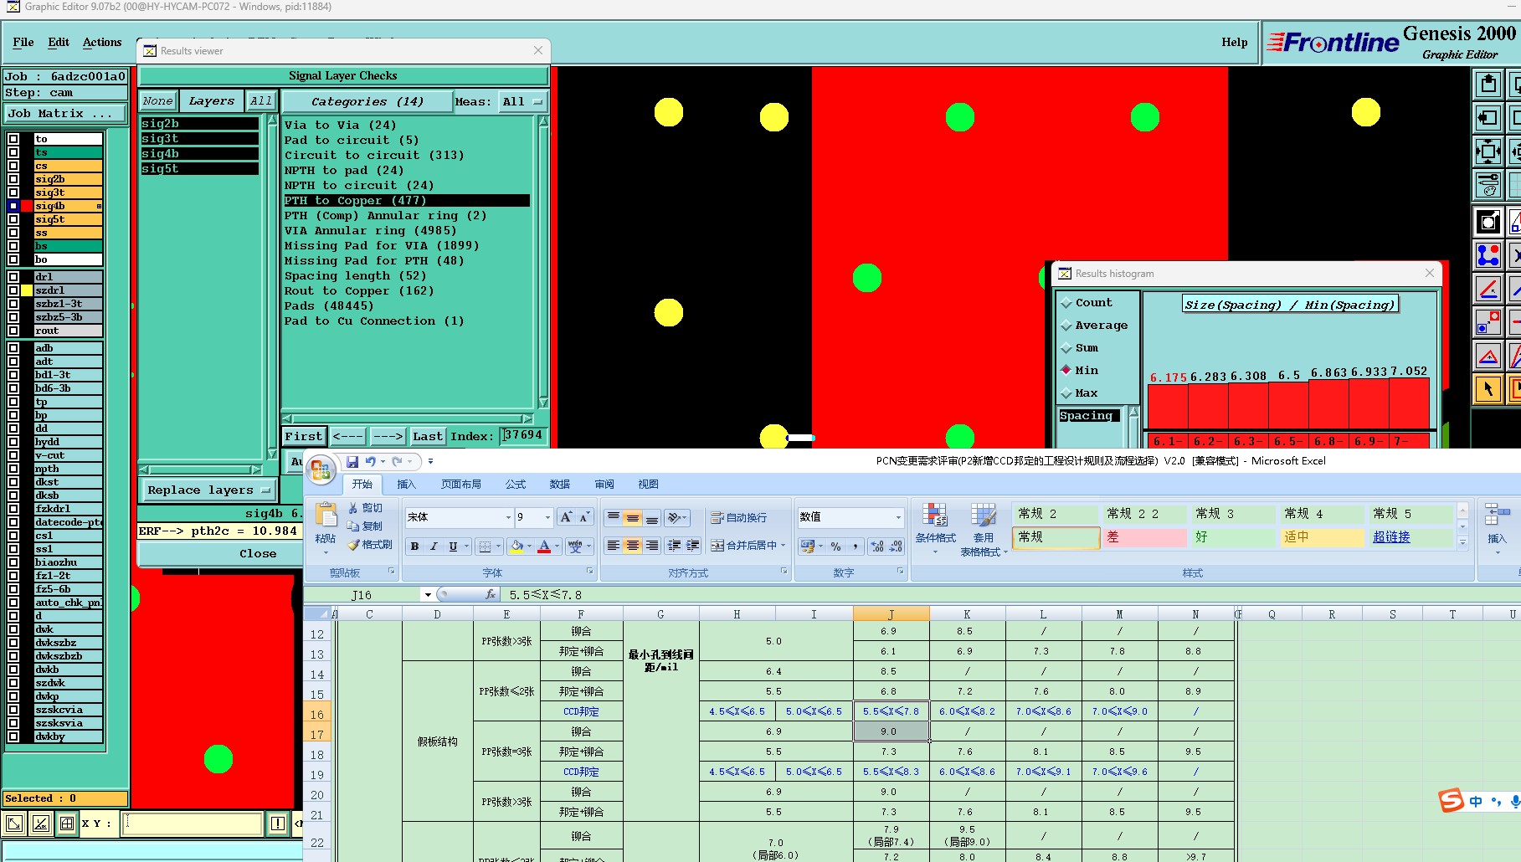Toggle visibility checkbox for layer rout
The width and height of the screenshot is (1521, 862).
pos(13,331)
